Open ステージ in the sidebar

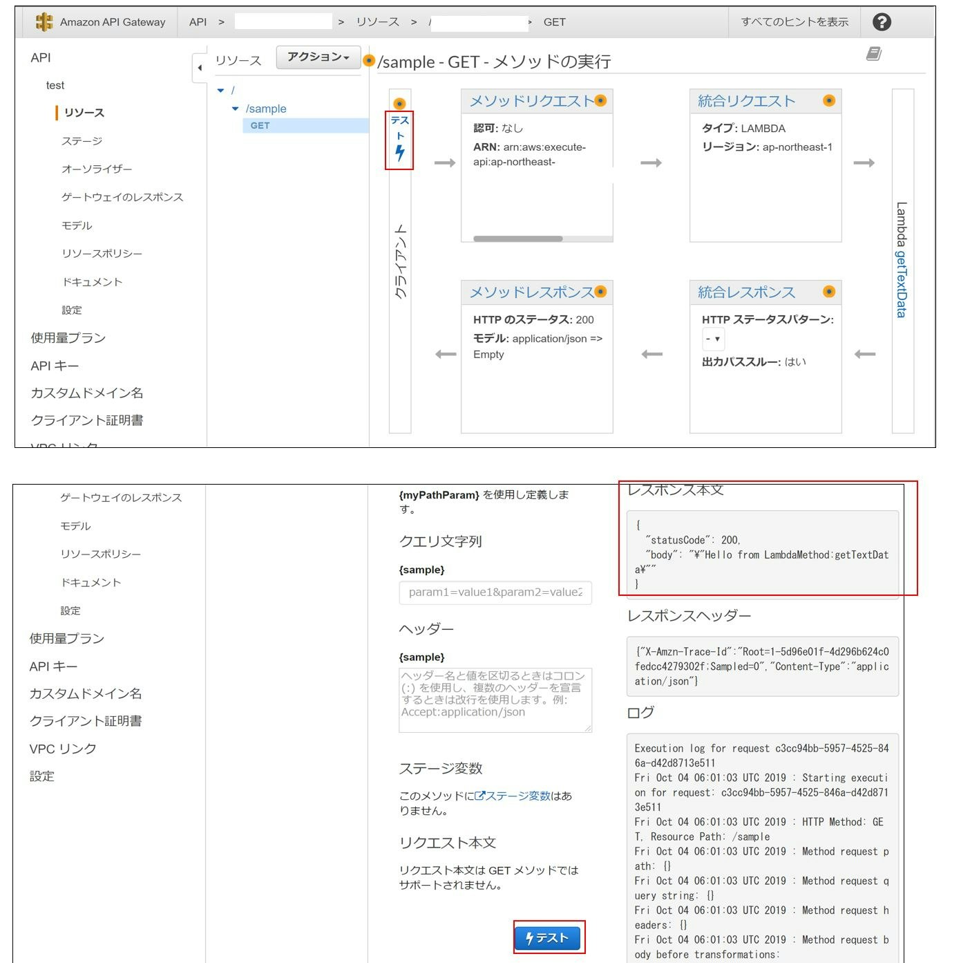(x=82, y=141)
